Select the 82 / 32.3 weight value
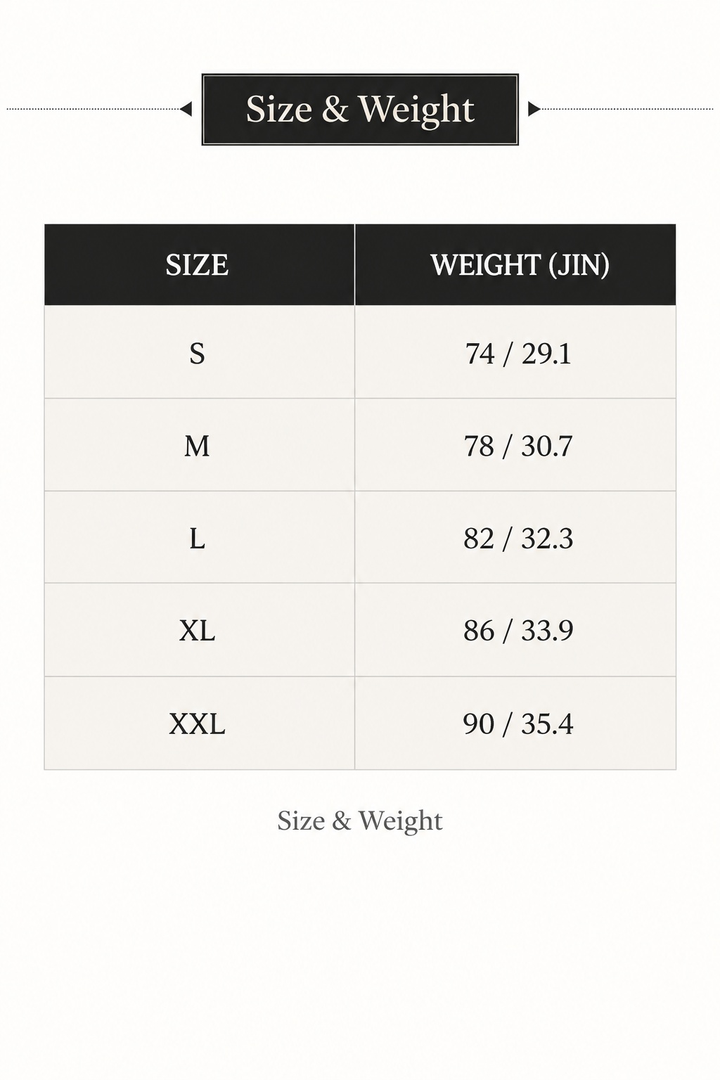The height and width of the screenshot is (1080, 720). tap(518, 538)
